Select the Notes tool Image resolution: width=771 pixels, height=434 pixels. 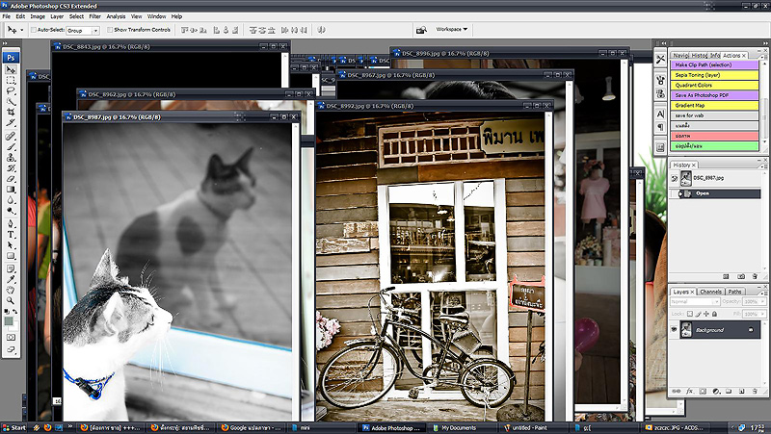11,269
